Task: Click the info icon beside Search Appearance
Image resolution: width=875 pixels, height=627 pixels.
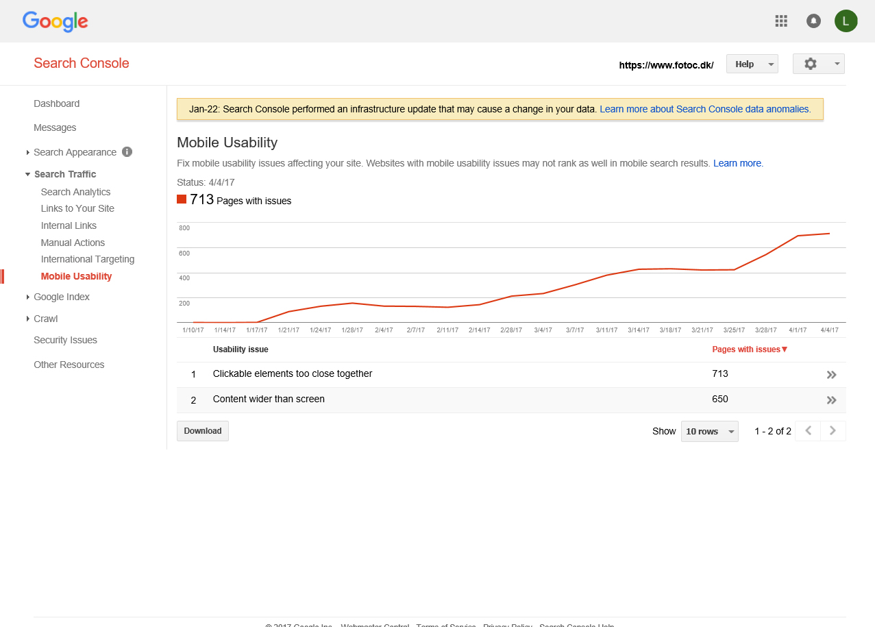Action: click(x=127, y=152)
